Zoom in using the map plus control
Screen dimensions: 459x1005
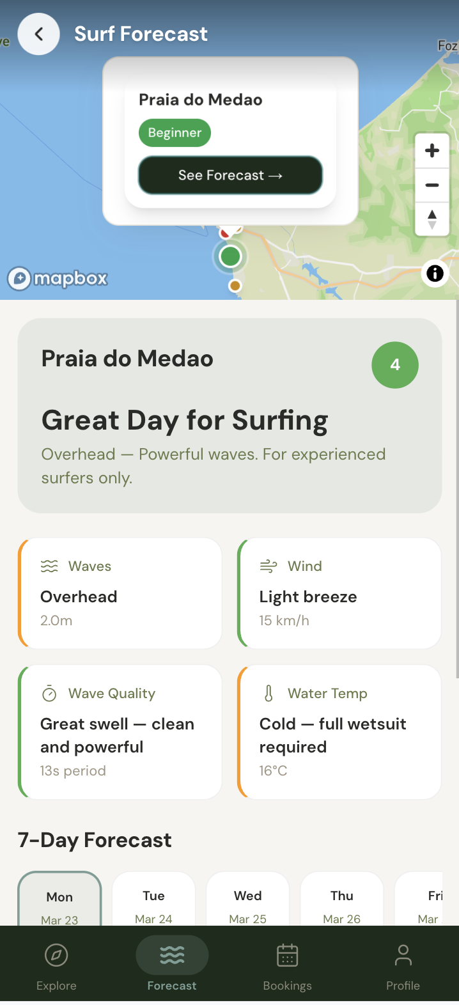[432, 151]
